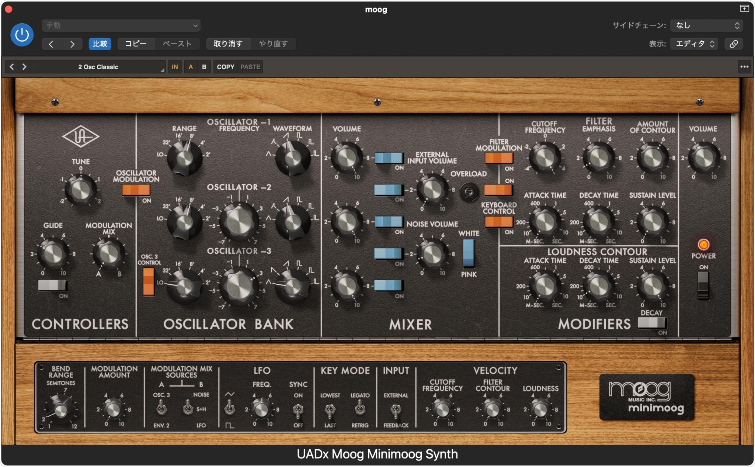The image size is (755, 467).
Task: Open the 表示 エディタ dropdown
Action: coord(694,44)
